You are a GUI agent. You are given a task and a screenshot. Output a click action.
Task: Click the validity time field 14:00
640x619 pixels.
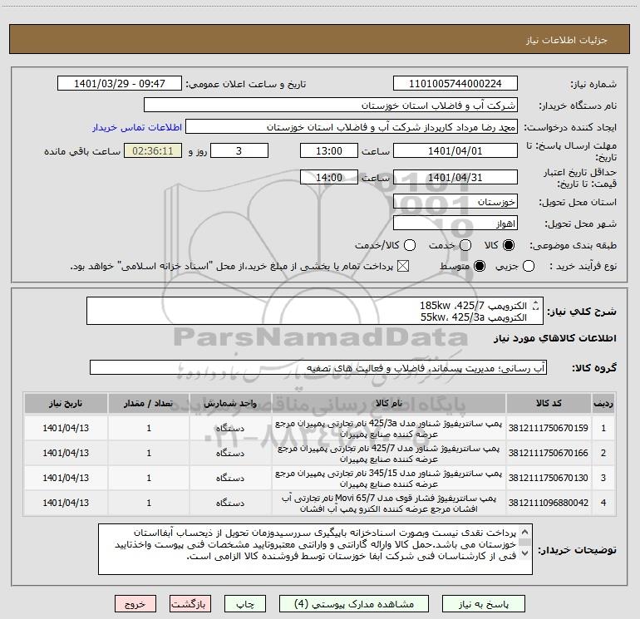pyautogui.click(x=329, y=178)
